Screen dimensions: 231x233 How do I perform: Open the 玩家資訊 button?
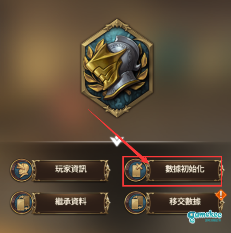(71, 170)
